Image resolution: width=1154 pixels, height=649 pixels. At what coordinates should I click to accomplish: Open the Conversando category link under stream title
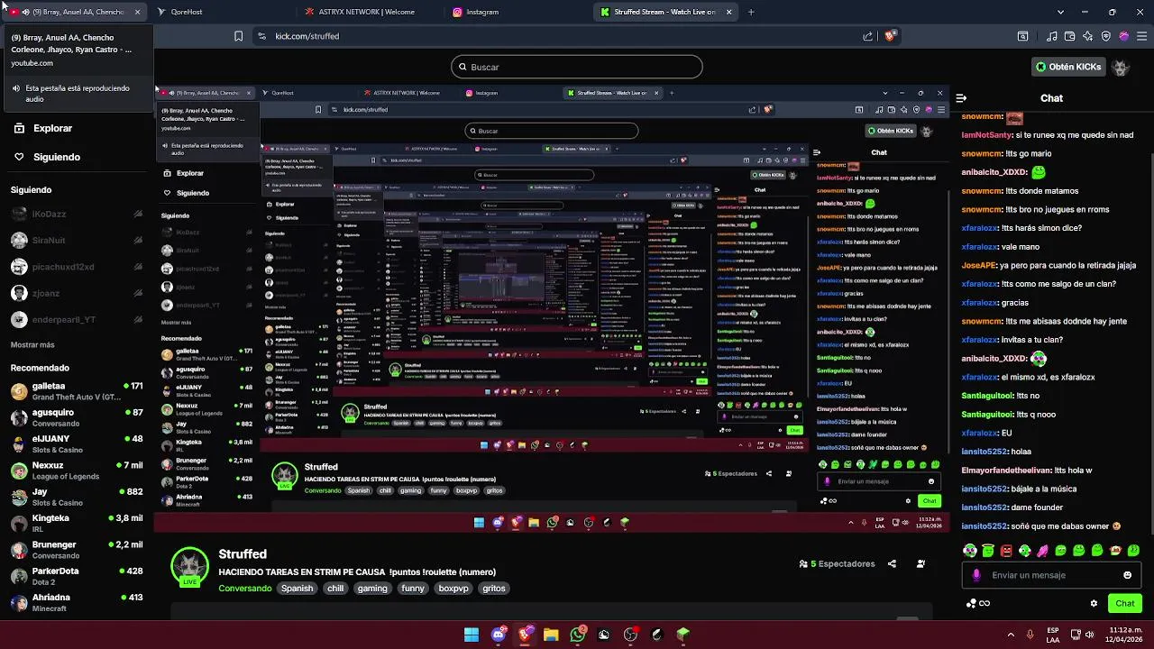(x=244, y=589)
